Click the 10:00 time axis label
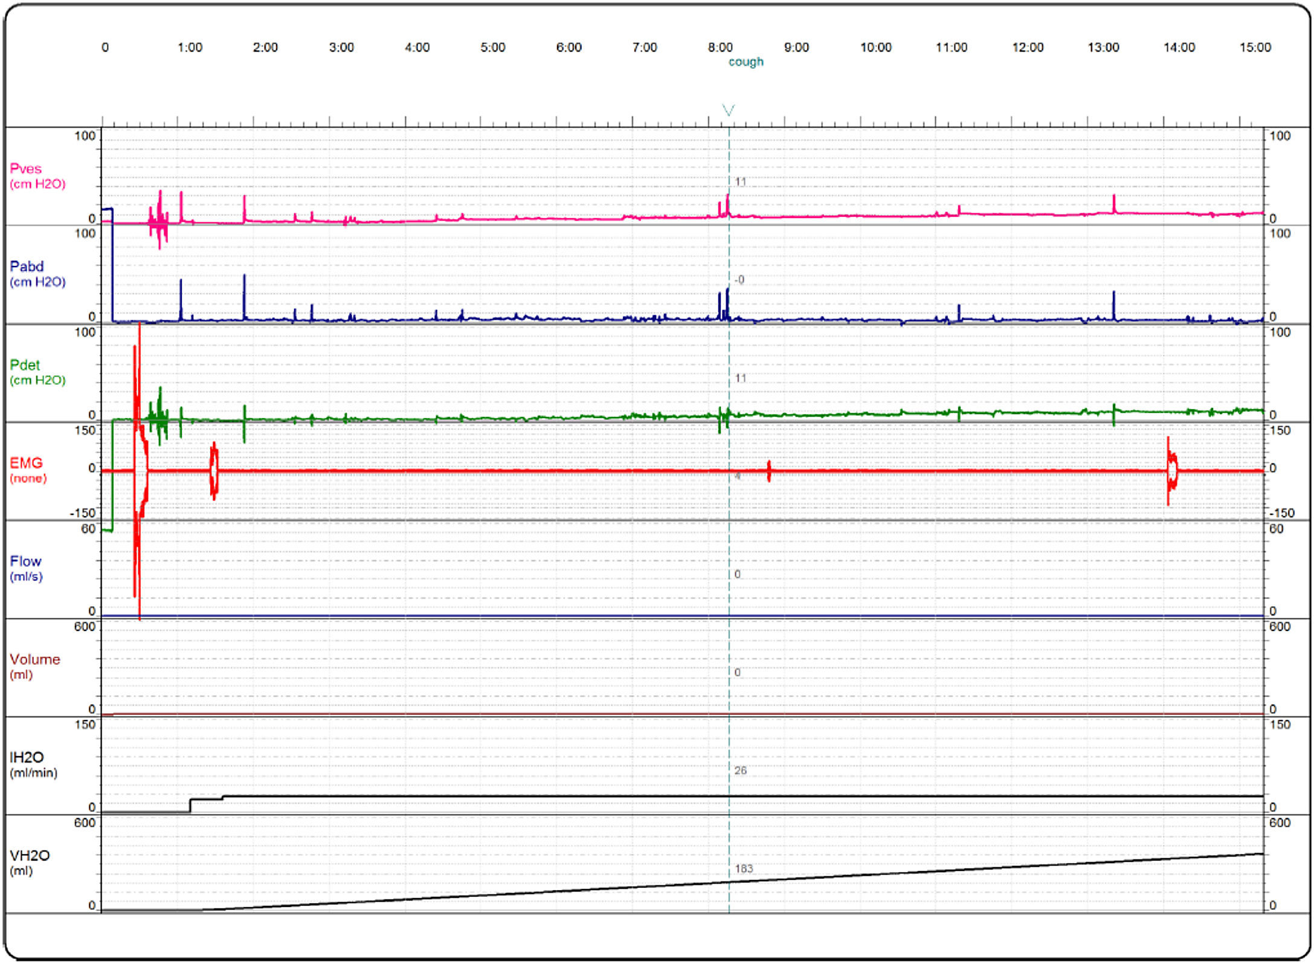The width and height of the screenshot is (1314, 964). (875, 47)
